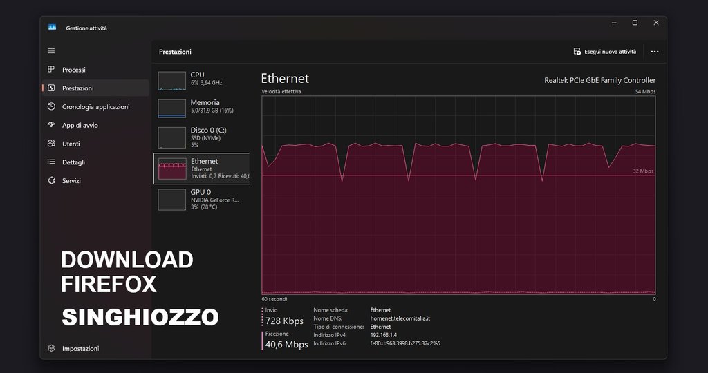
Task: Open the three-dots more options menu
Action: point(655,52)
